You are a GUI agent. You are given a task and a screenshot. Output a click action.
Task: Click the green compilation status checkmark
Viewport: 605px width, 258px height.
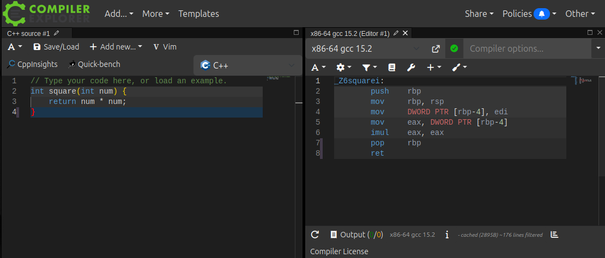[454, 49]
